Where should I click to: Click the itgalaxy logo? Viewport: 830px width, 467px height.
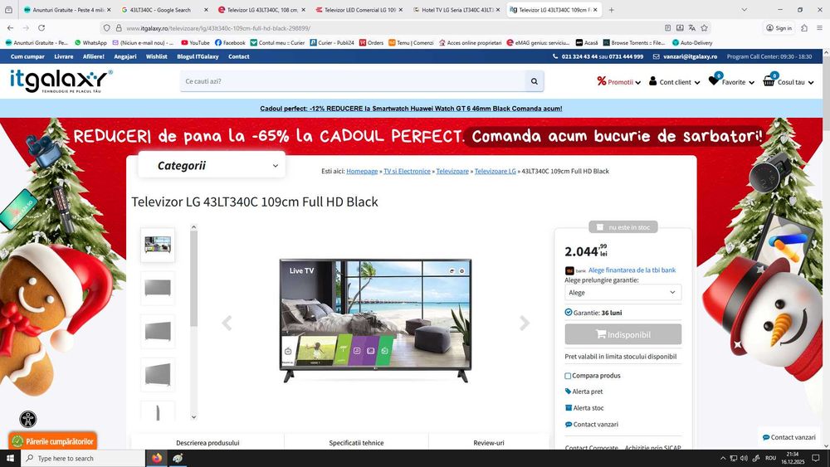(x=61, y=81)
